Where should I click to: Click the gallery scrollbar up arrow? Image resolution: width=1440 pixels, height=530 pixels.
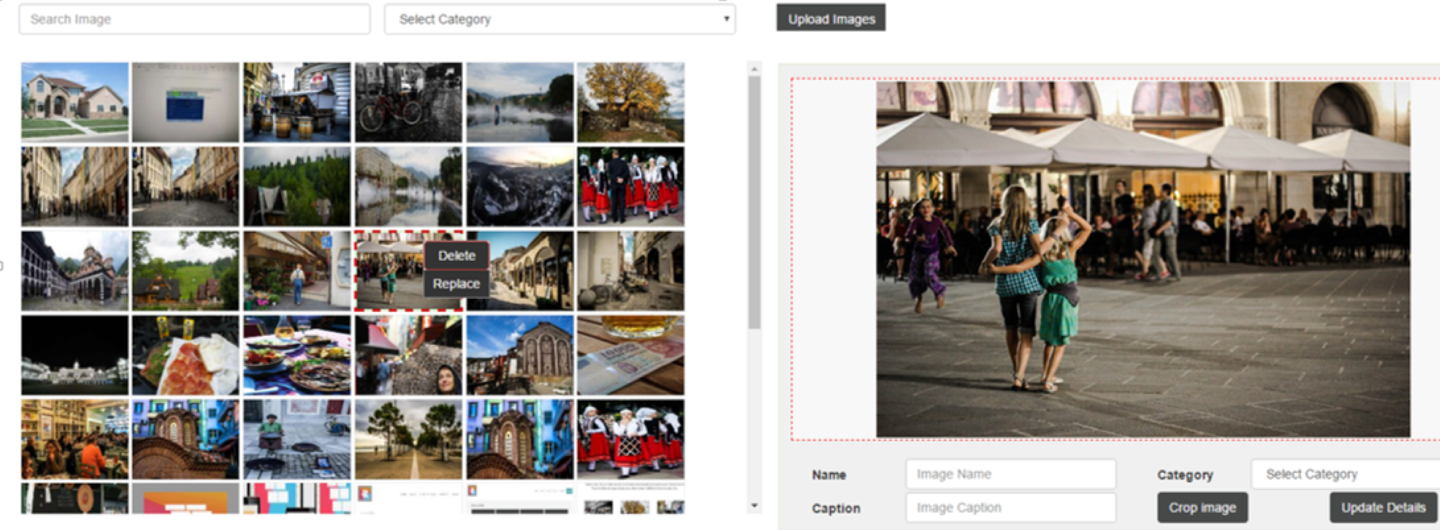(754, 69)
